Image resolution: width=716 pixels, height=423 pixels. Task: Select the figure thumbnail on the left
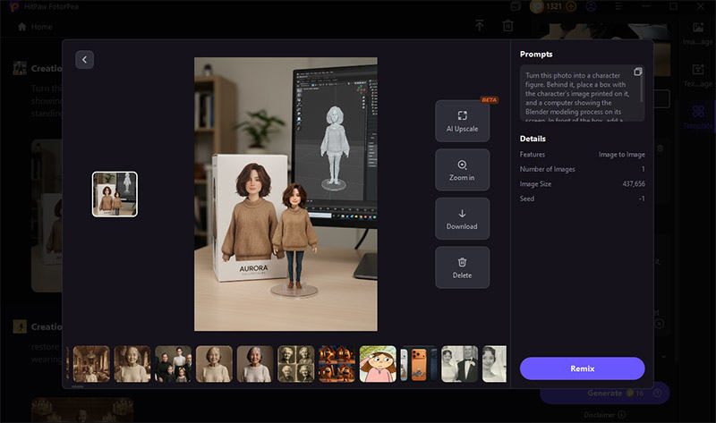[x=115, y=194]
